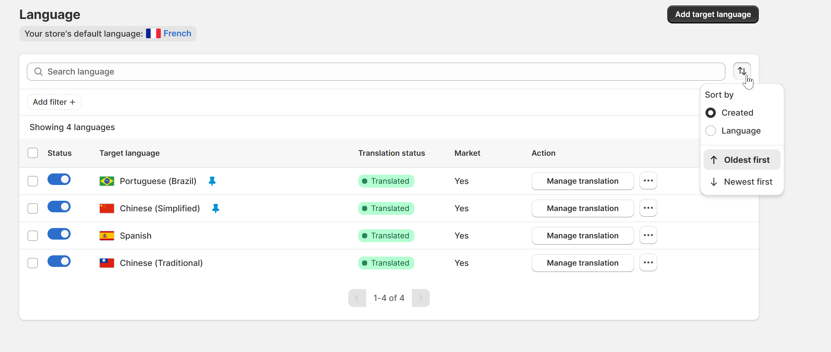Viewport: 831px width, 352px height.
Task: Open more actions for the Spanish row
Action: click(648, 235)
